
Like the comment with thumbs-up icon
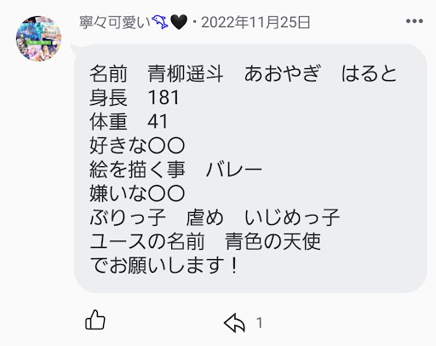click(x=95, y=320)
